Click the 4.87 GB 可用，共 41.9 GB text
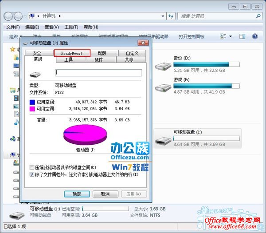 pos(199,92)
